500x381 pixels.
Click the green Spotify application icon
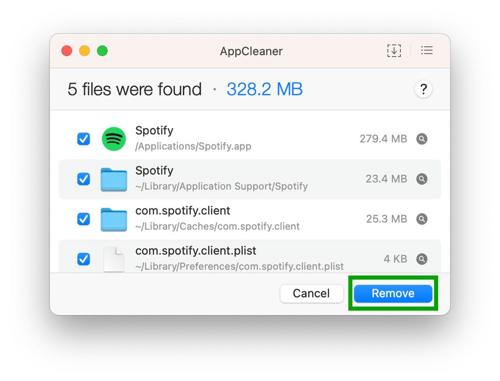[x=113, y=139]
